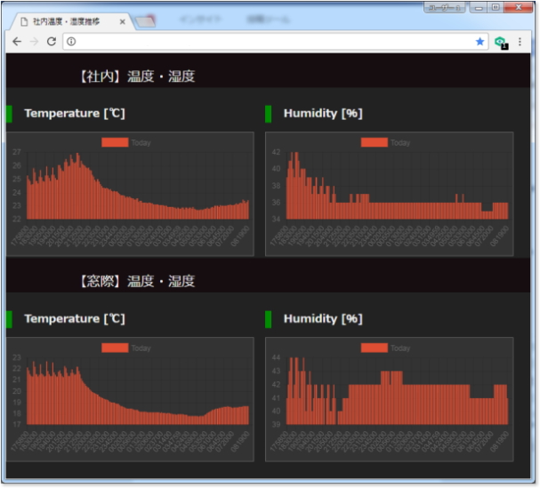Open the green extension icon in toolbar

[x=501, y=43]
